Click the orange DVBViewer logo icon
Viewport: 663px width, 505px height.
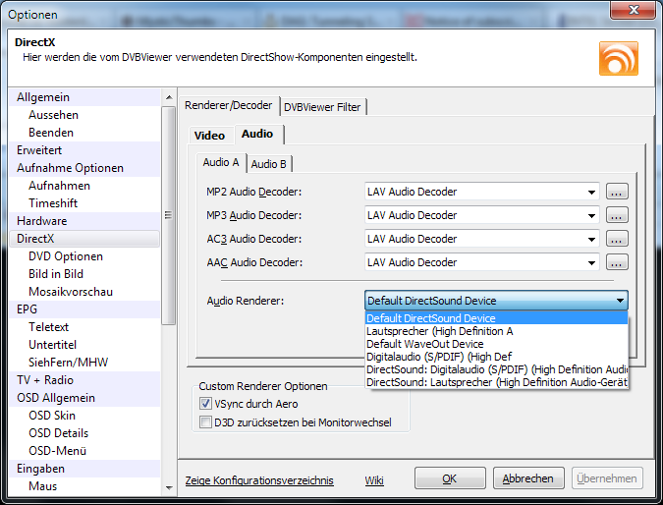[618, 58]
